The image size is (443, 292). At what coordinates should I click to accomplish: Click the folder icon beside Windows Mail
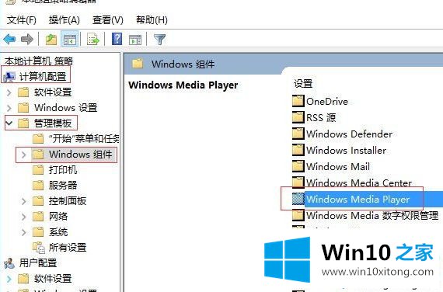(x=298, y=166)
